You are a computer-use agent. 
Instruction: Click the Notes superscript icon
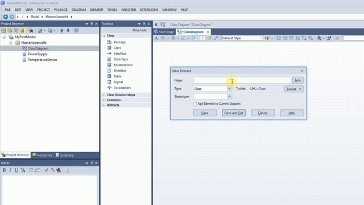coord(46,170)
